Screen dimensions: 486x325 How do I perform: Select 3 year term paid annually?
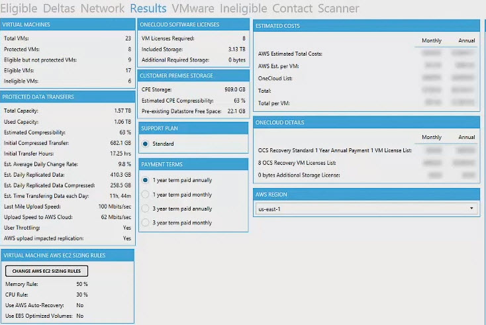click(146, 209)
